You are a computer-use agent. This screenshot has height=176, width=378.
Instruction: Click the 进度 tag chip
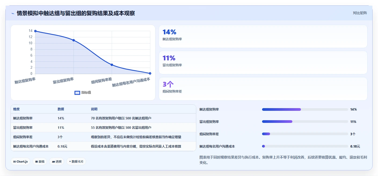click(x=57, y=162)
